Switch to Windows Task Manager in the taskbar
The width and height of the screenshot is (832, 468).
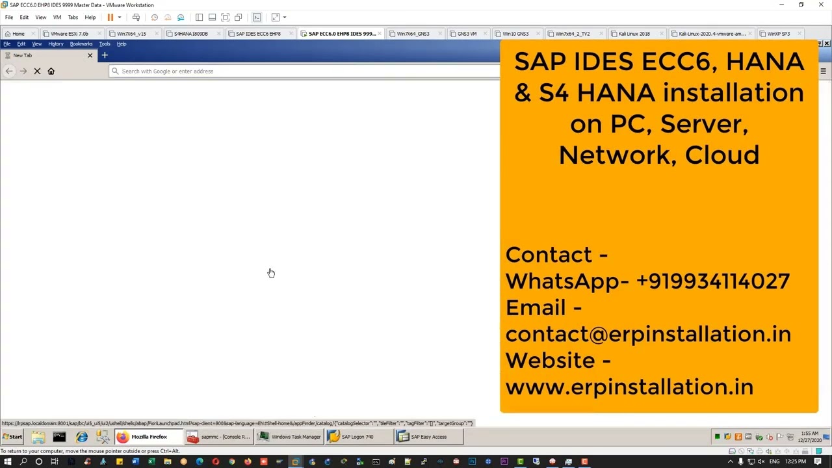[289, 437]
